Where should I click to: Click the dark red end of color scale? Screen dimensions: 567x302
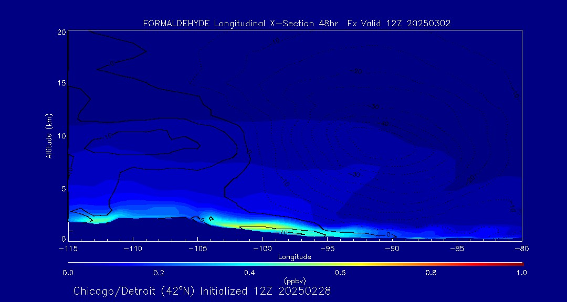(521, 264)
